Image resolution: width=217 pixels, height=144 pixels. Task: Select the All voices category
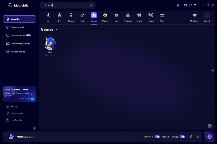pos(48,17)
